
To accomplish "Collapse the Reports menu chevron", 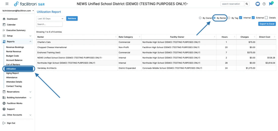I will (x=30, y=41).
